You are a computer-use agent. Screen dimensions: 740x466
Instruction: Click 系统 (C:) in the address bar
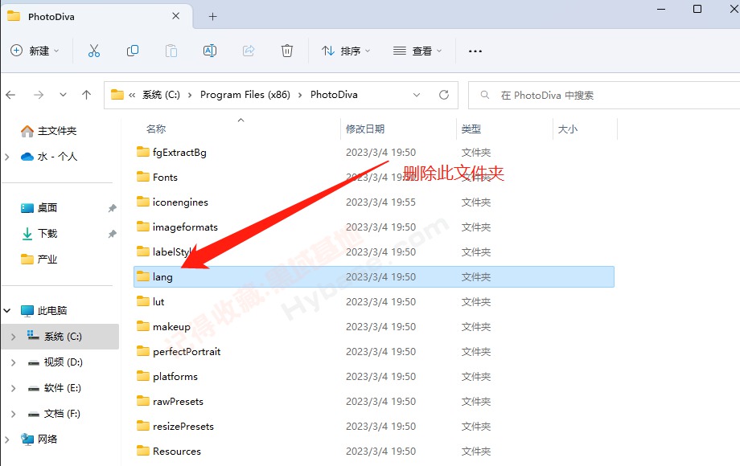point(161,95)
